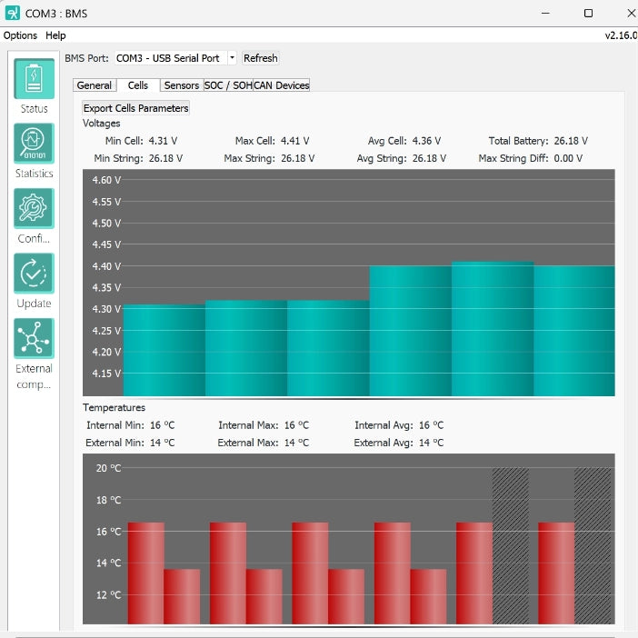Expand the BMS Port dropdown arrow

(x=232, y=58)
